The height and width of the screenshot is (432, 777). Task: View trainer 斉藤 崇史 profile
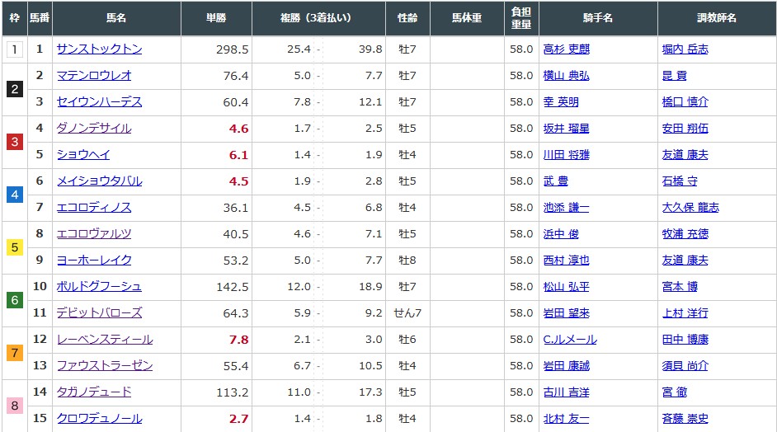[685, 419]
